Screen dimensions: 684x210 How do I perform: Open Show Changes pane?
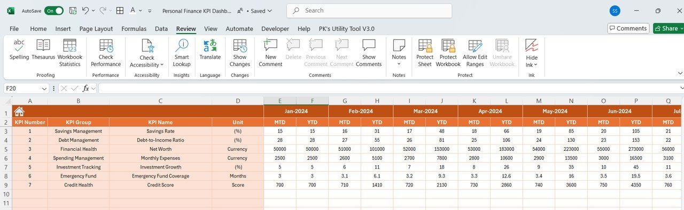coord(240,53)
